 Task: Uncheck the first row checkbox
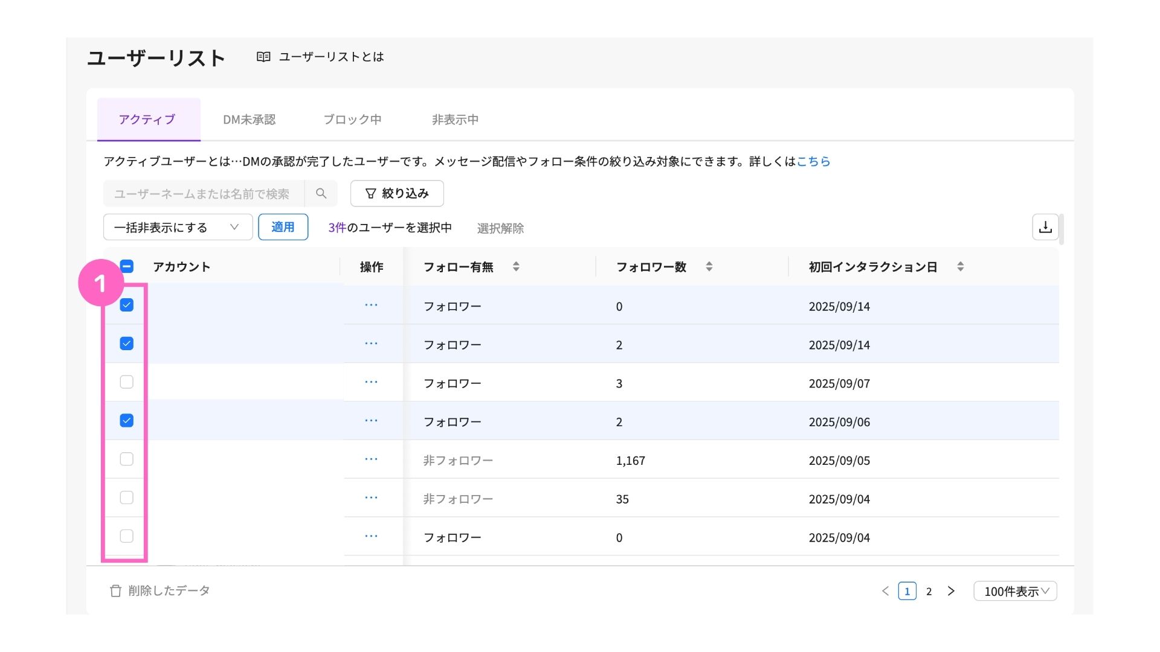(x=126, y=305)
